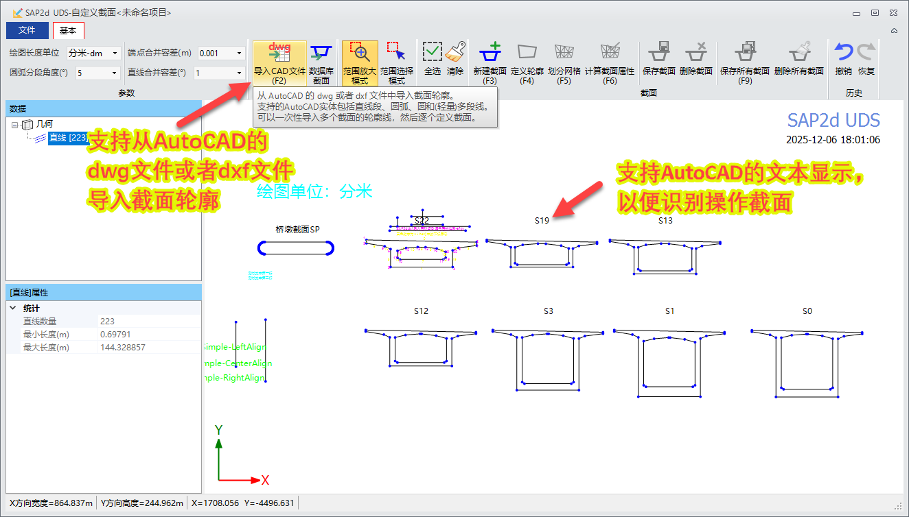
Task: Click the Clear (清除) brush icon
Action: [x=455, y=52]
